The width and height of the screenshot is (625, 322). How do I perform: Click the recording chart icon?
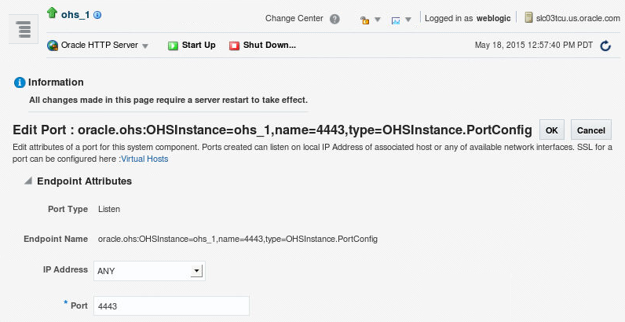click(396, 20)
